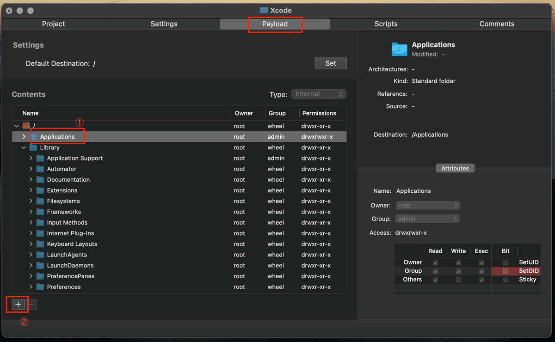This screenshot has height=342, width=555.
Task: Switch to the Project tab
Action: coord(53,24)
